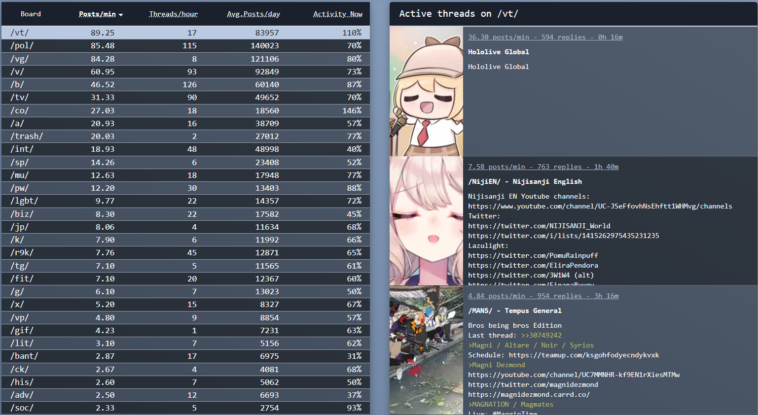Image resolution: width=758 pixels, height=415 pixels.
Task: View the Hololive Global thread thumbnail
Action: pos(426,91)
